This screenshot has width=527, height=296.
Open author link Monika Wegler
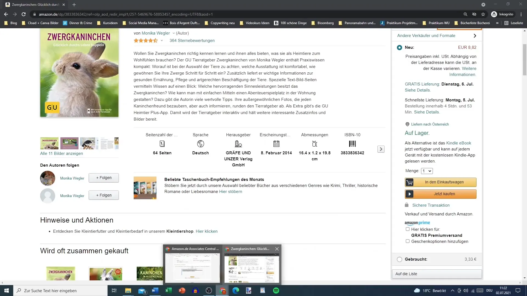[x=156, y=33]
